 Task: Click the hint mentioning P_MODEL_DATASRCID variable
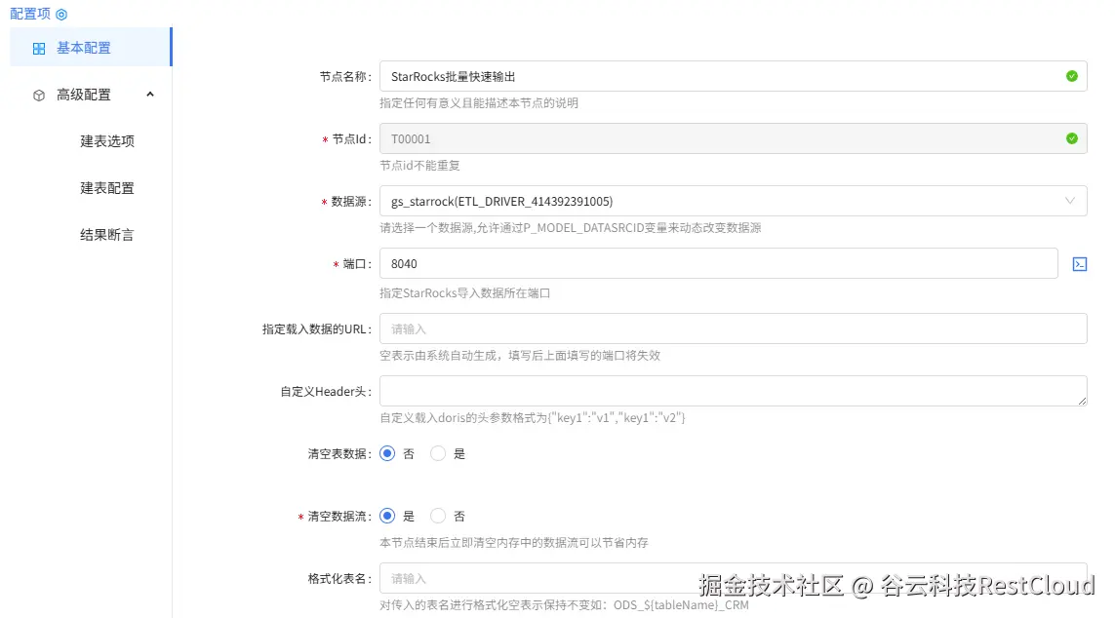pyautogui.click(x=571, y=228)
